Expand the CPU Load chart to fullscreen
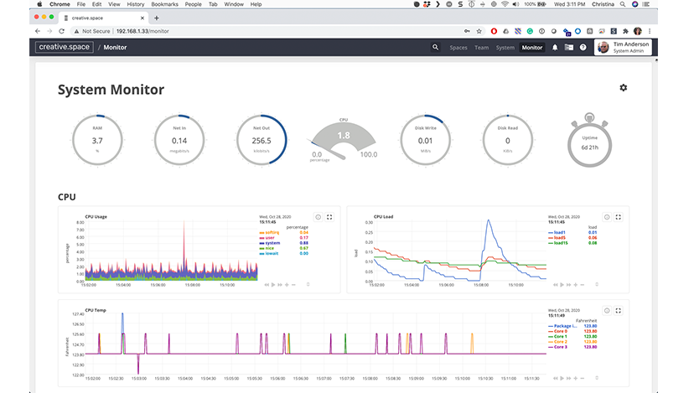 tap(619, 217)
